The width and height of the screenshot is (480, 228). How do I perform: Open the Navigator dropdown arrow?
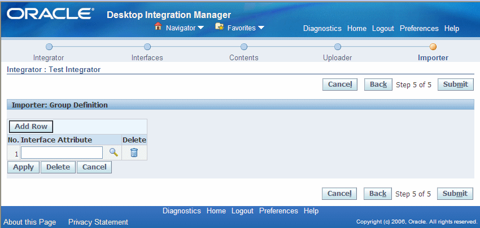click(x=200, y=28)
